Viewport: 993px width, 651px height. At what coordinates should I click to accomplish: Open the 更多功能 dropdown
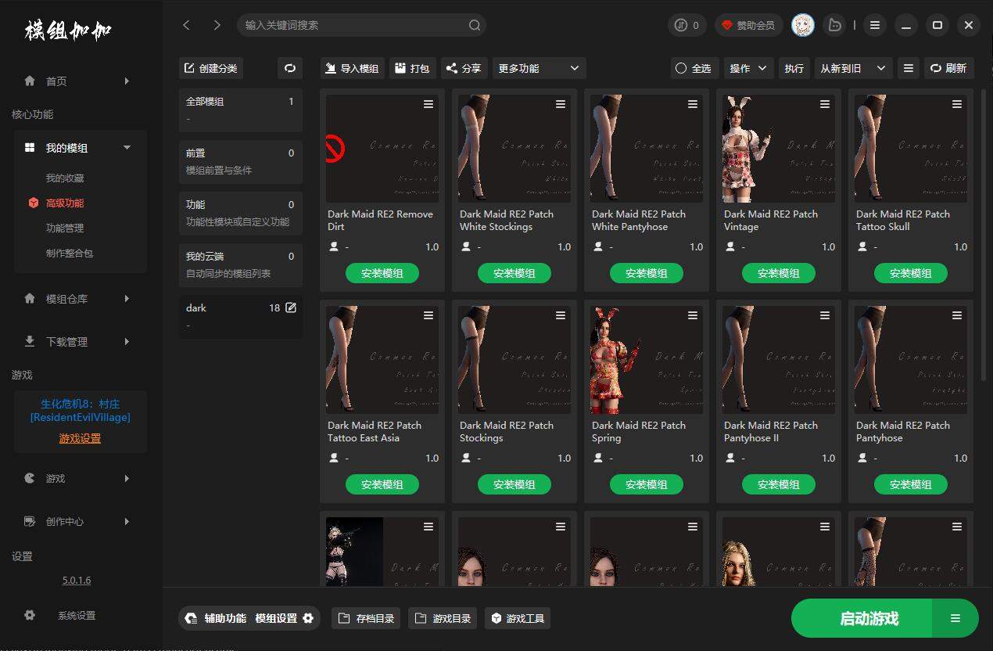tap(538, 68)
